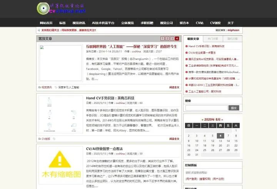Open 关于 in navigation bar

230,23
